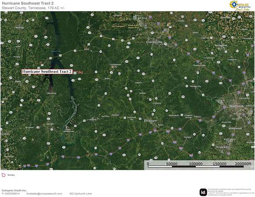Click the Nashville city label

[236, 106]
